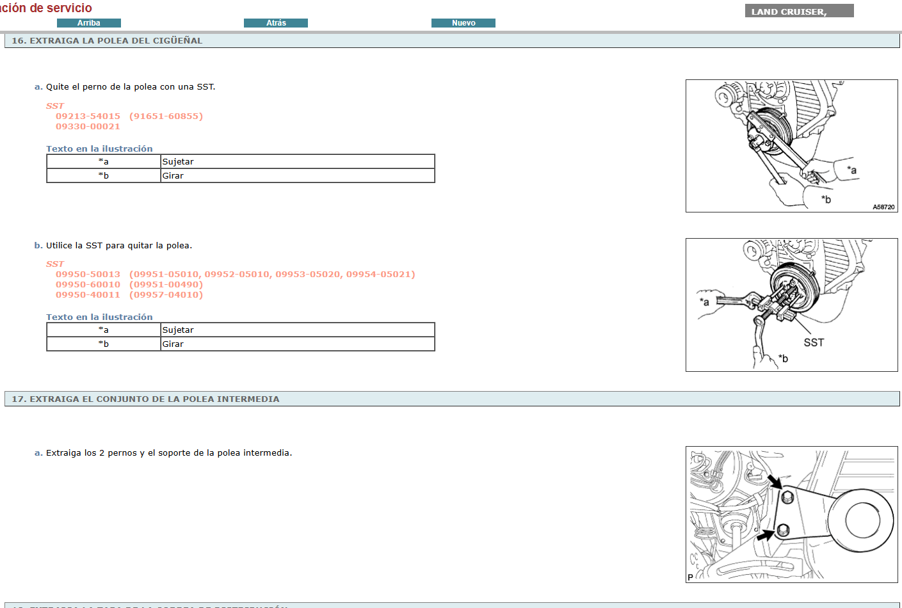The height and width of the screenshot is (608, 902).
Task: Click the sub-part number 91651-60855
Action: [x=166, y=116]
